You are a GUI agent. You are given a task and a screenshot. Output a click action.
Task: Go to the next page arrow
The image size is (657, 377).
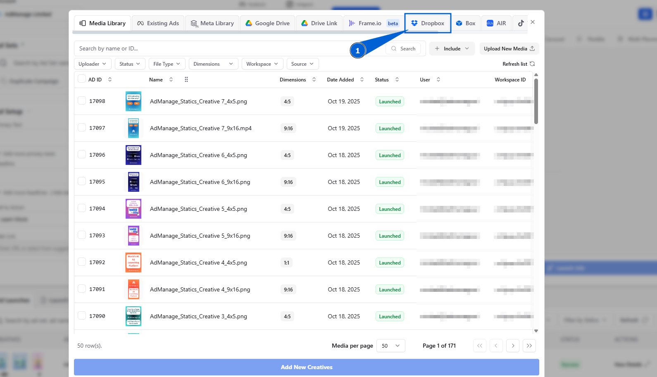coord(513,346)
